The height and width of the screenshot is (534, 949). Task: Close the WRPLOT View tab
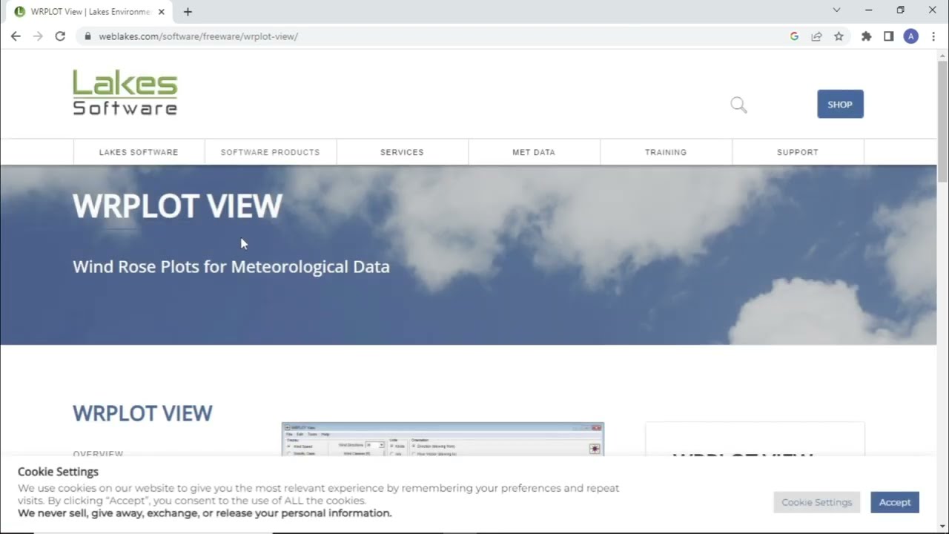(161, 12)
